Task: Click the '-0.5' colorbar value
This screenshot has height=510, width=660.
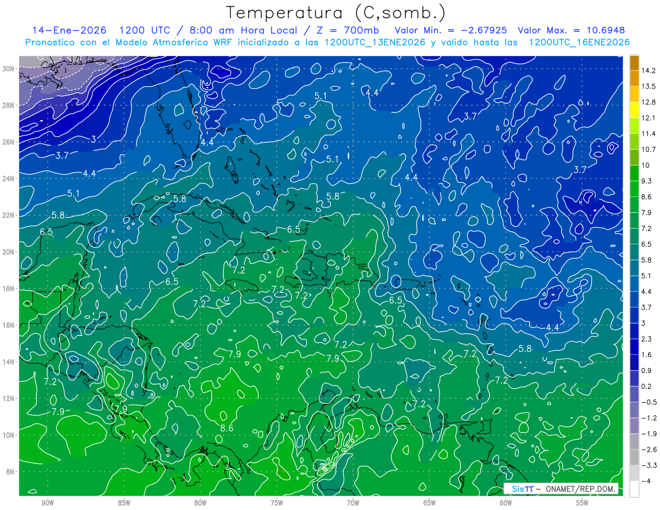Action: (649, 402)
